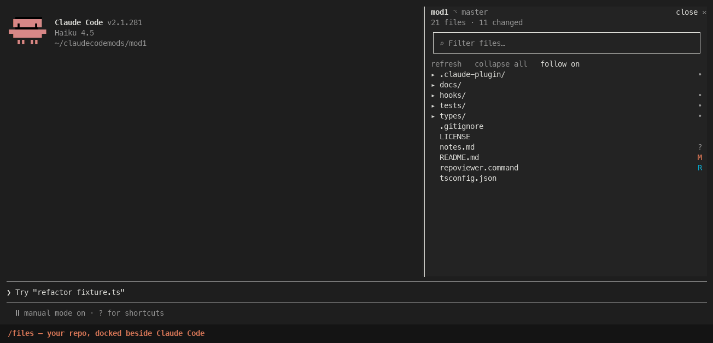Screen dimensions: 713x343
Task: Toggle manual mode on in the status line
Action: point(55,313)
